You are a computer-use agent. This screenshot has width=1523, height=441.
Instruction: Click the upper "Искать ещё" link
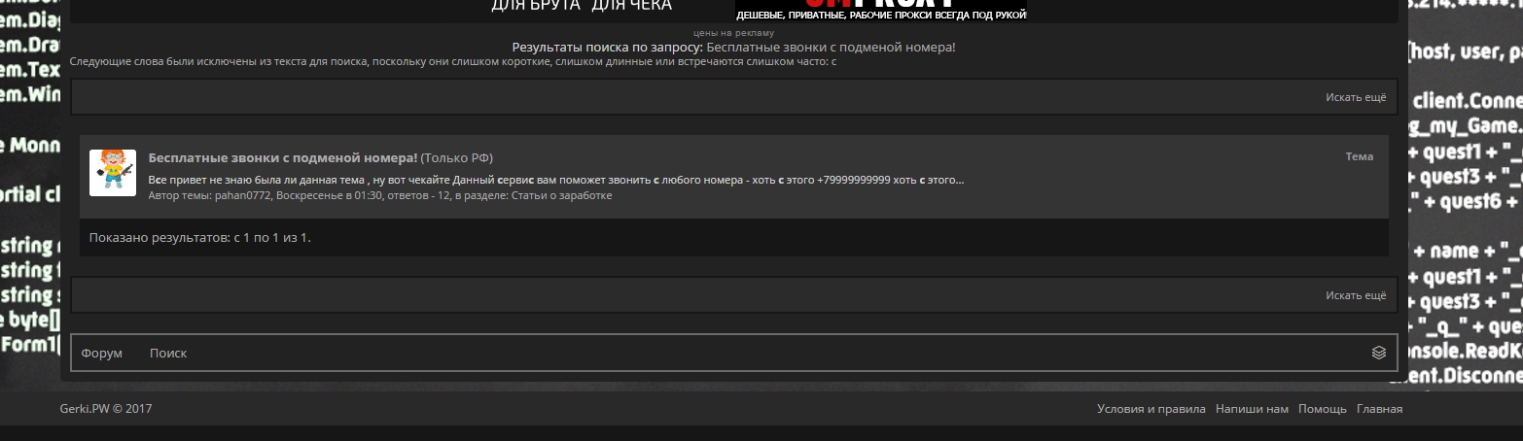(x=1355, y=97)
